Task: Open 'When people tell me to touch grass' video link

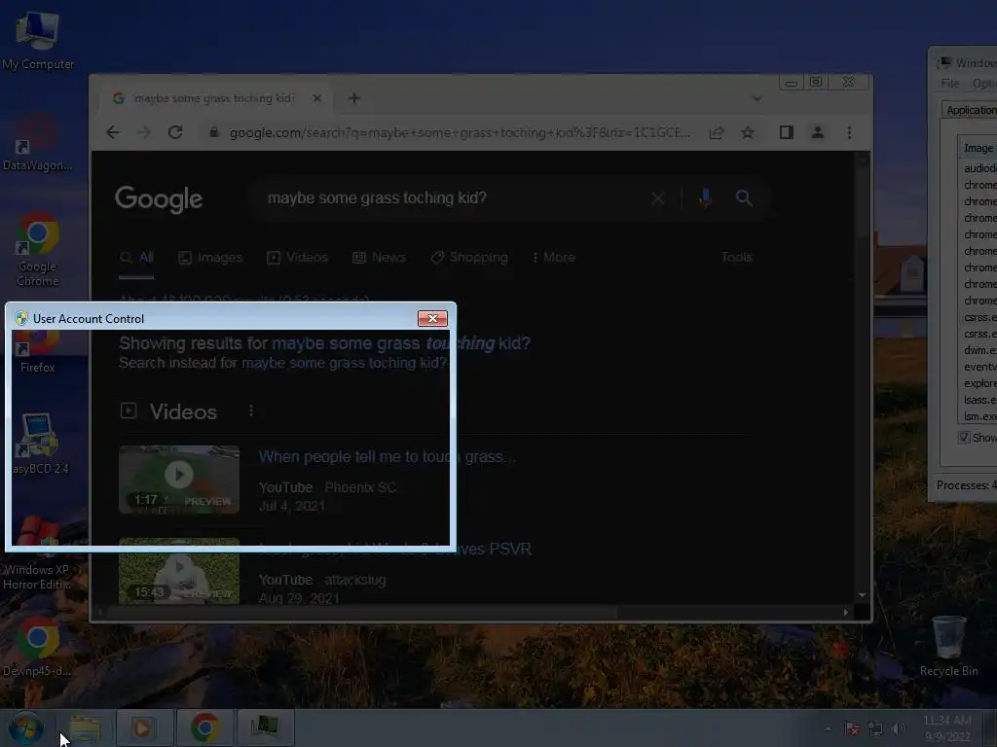Action: pos(388,457)
